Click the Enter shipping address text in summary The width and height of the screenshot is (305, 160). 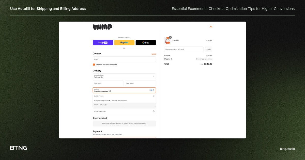pos(204,59)
